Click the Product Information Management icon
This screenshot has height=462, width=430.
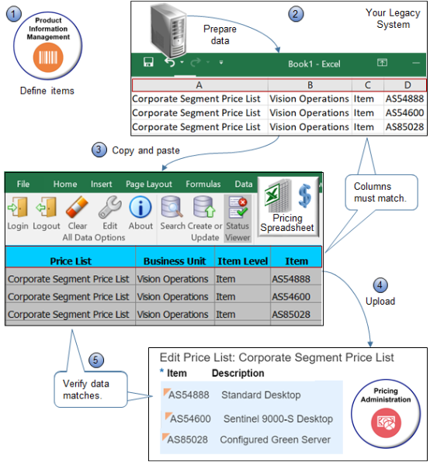(x=48, y=57)
